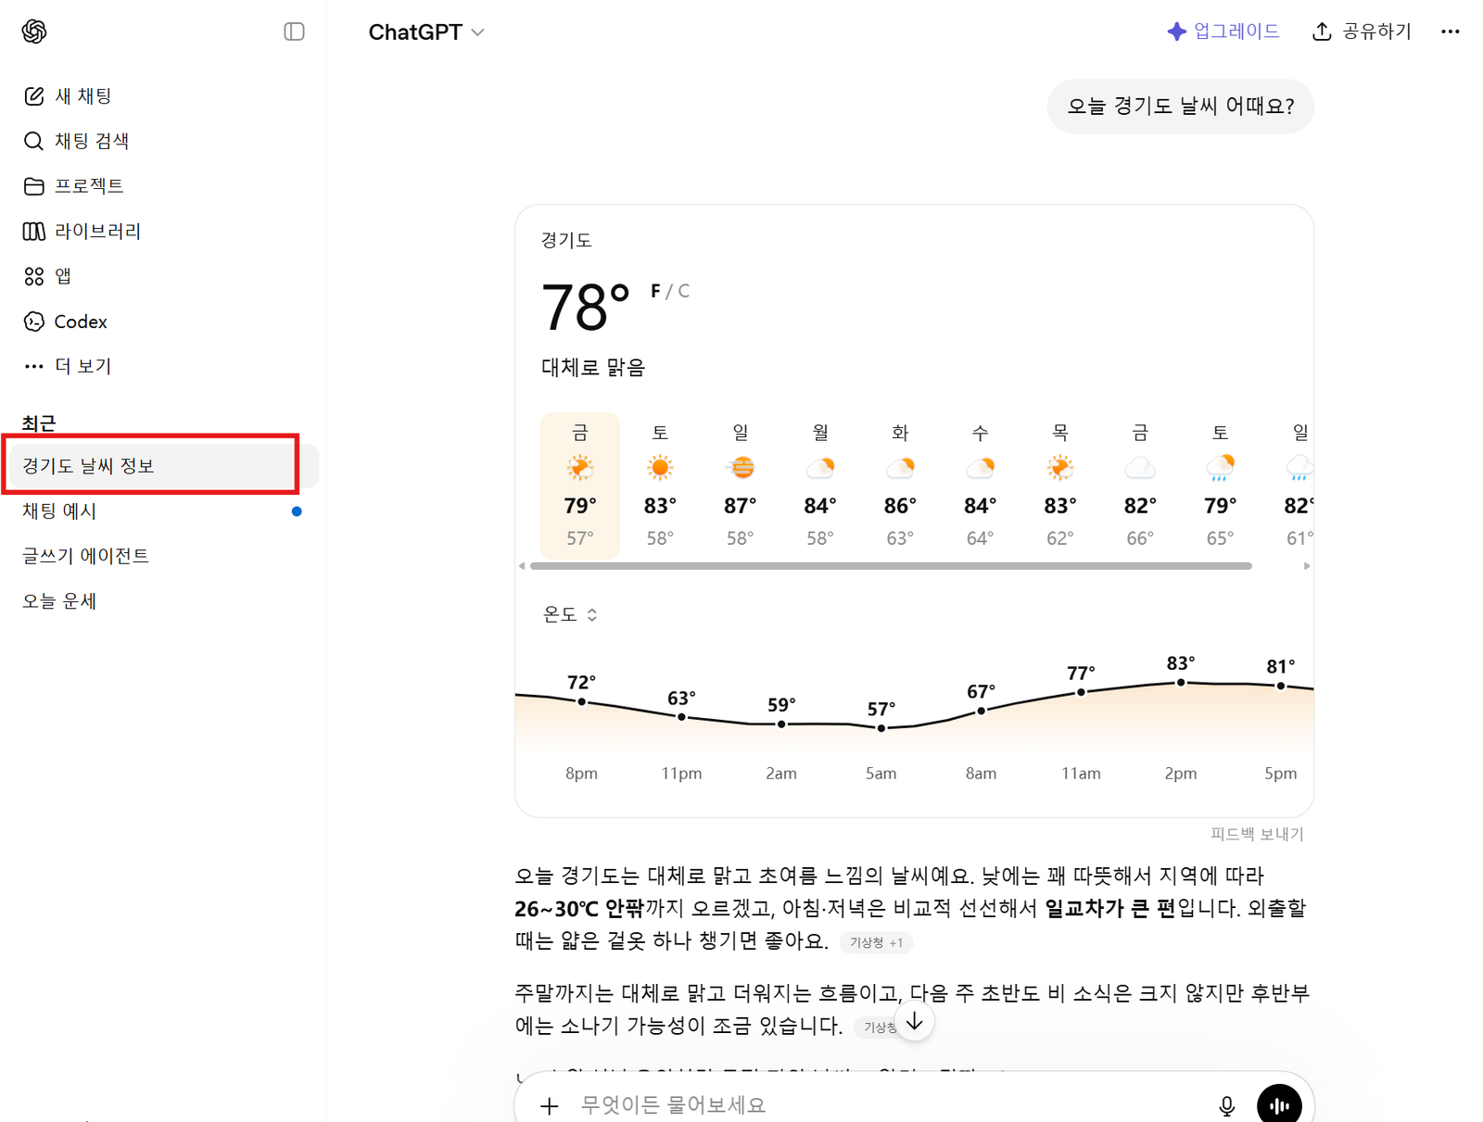The image size is (1483, 1122).
Task: Click the forecast scroll right arrow
Action: [x=1306, y=566]
